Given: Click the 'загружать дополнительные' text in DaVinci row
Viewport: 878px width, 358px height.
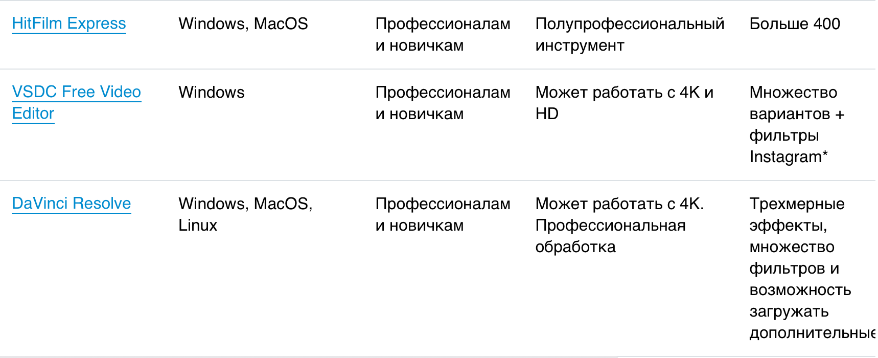Looking at the screenshot, I should coord(807,322).
